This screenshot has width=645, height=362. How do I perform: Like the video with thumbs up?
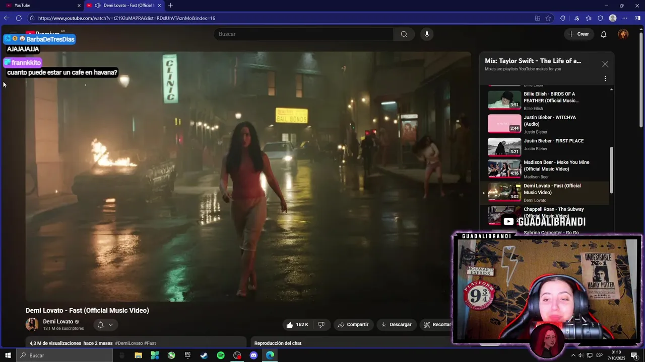click(297, 325)
